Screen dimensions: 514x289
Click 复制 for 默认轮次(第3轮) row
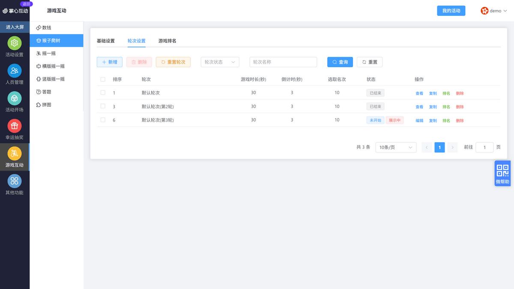coord(433,121)
